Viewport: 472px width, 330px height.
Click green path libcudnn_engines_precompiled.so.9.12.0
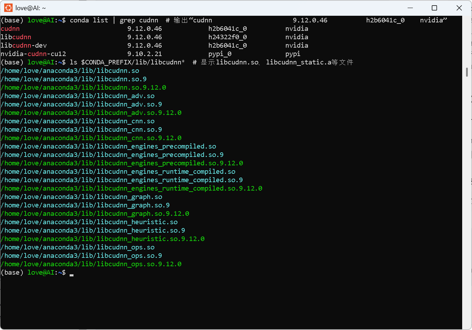(x=122, y=163)
